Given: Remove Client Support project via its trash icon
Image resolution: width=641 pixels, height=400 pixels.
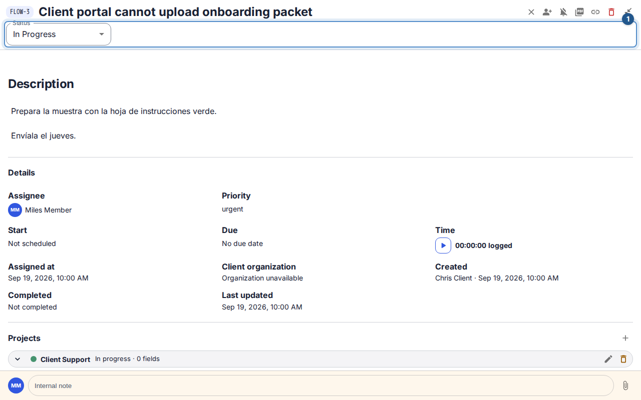Looking at the screenshot, I should [623, 359].
